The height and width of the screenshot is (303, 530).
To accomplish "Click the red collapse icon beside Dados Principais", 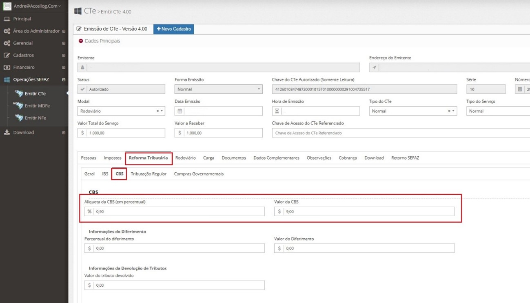I will pyautogui.click(x=81, y=41).
